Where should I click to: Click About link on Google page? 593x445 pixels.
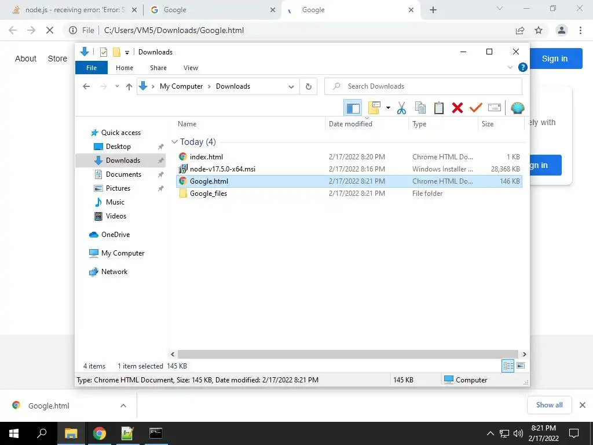(x=25, y=59)
